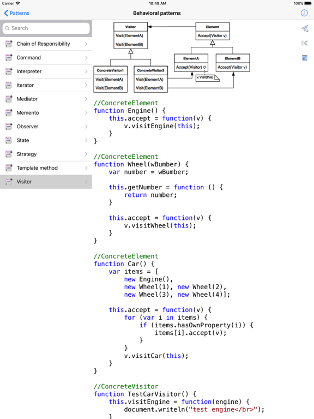The height and width of the screenshot is (419, 314).
Task: Tap the collapse sidebar icon
Action: pyautogui.click(x=305, y=43)
